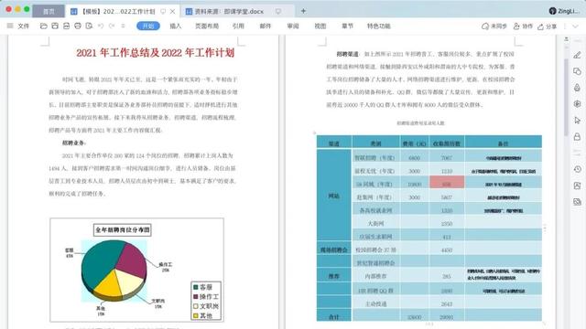Image resolution: width=586 pixels, height=329 pixels.
Task: Click the 招聘渠道 bold heading on right page
Action: (x=348, y=54)
